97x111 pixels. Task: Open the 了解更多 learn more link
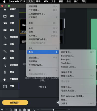[42, 87]
